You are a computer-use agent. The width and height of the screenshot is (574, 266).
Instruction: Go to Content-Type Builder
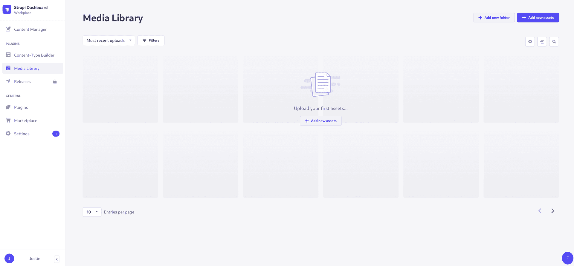coord(34,55)
